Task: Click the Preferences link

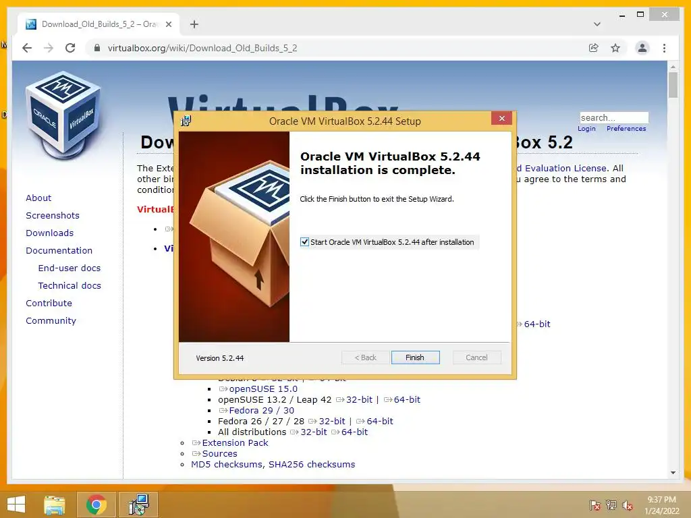Action: tap(626, 129)
